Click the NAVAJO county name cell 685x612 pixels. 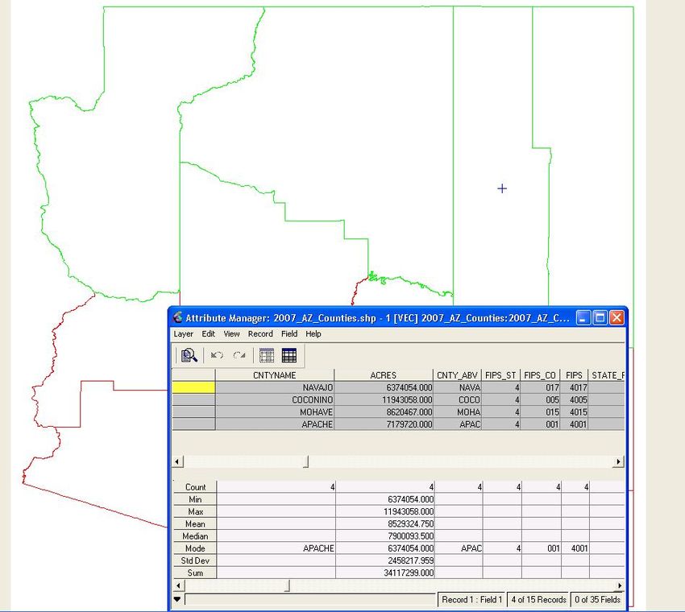click(275, 387)
